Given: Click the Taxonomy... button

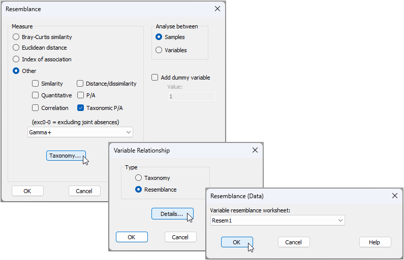Looking at the screenshot, I should pos(66,156).
